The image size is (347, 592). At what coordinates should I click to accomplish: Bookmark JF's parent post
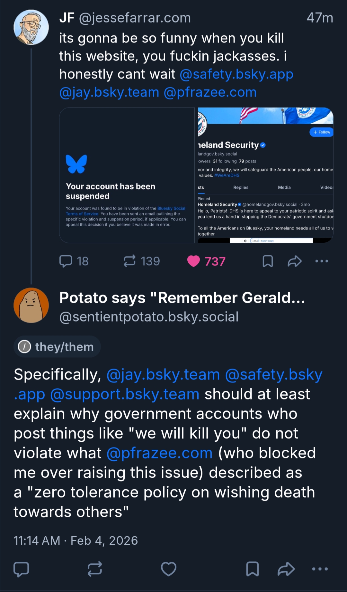[x=268, y=261]
